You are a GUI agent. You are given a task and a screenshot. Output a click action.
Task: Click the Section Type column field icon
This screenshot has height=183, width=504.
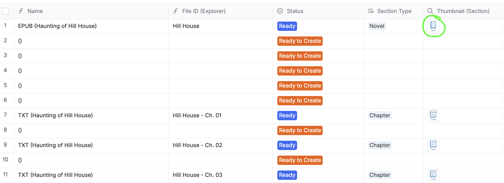371,11
